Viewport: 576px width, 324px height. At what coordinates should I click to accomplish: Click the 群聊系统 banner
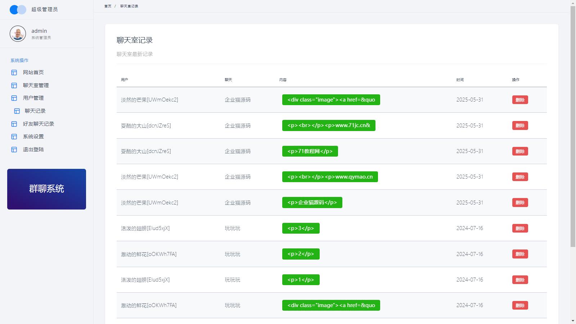pyautogui.click(x=46, y=189)
